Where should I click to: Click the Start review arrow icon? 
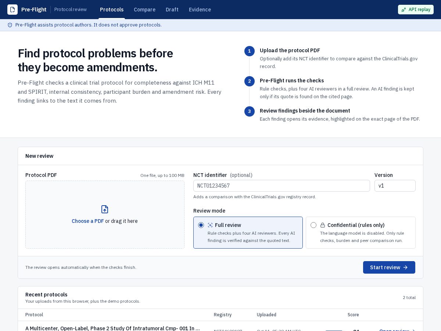(x=405, y=267)
